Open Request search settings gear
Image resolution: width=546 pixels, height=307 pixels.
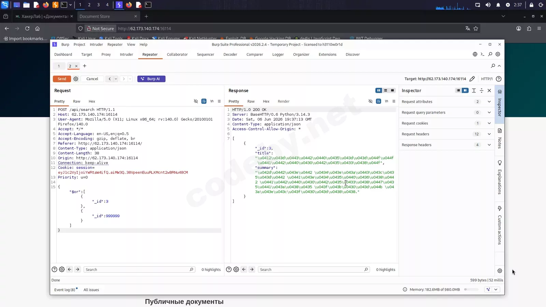click(x=62, y=269)
